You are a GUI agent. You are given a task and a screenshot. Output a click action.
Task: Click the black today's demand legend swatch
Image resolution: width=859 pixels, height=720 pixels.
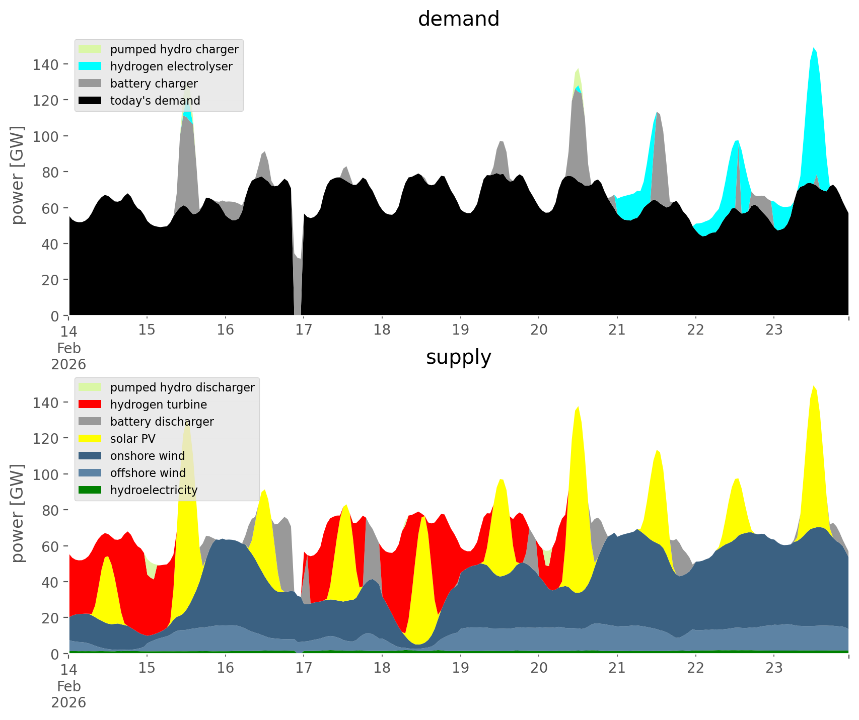click(x=90, y=101)
